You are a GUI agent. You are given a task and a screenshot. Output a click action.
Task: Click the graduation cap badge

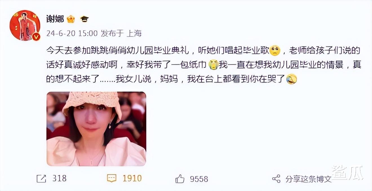pos(84,19)
